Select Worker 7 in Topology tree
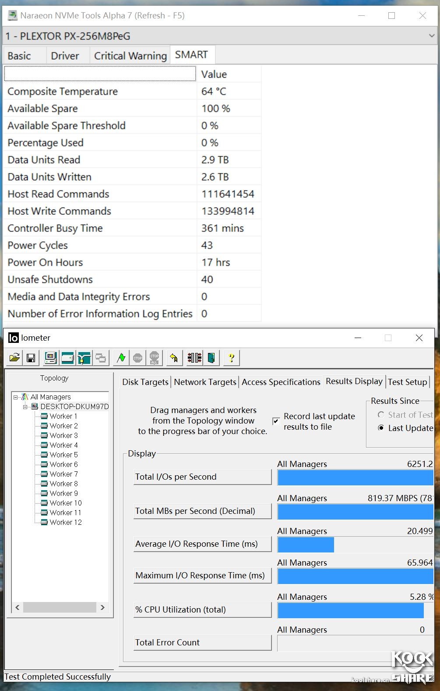Image resolution: width=440 pixels, height=691 pixels. [x=63, y=474]
